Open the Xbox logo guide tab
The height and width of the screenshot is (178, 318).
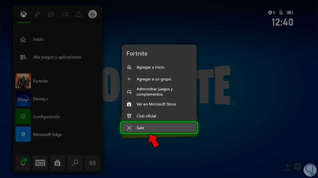24,14
